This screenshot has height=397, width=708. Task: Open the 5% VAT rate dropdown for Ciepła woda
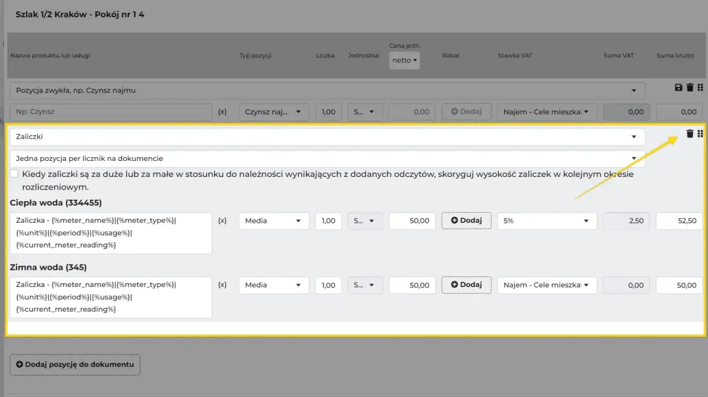(x=547, y=221)
